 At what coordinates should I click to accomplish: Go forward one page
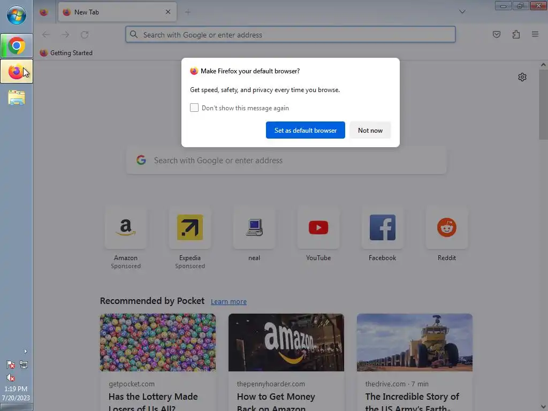(x=65, y=35)
